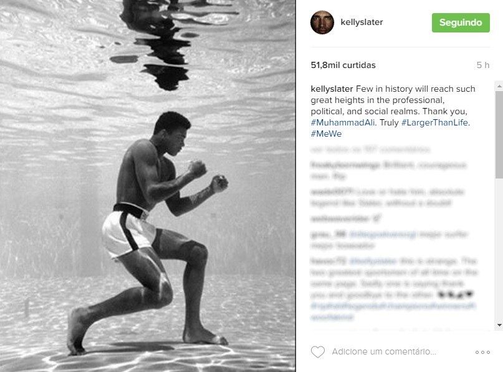Click kellyslater username at the caption start

point(332,89)
